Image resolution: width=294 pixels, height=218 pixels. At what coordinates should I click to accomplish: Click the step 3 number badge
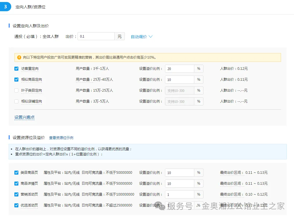click(5, 7)
